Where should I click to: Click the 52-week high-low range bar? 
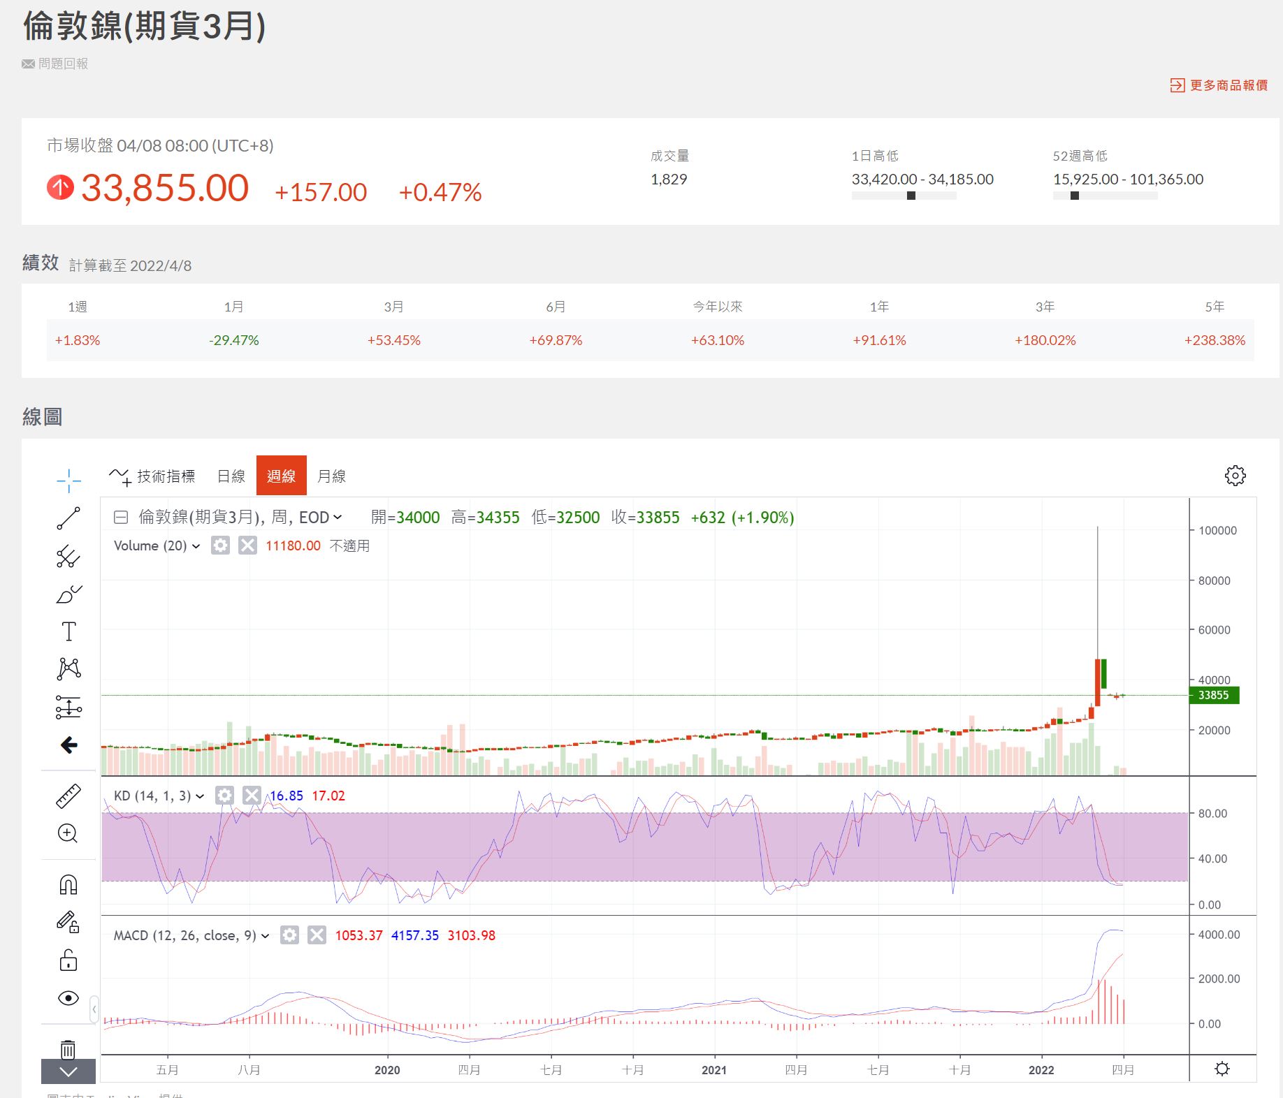pyautogui.click(x=1105, y=196)
